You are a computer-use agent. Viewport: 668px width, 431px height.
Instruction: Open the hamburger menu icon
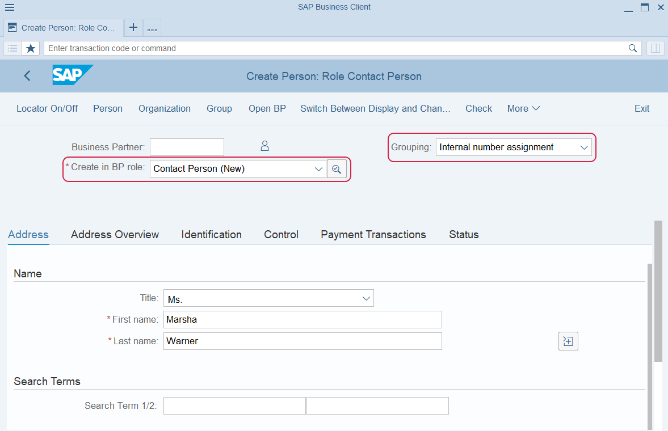point(10,7)
